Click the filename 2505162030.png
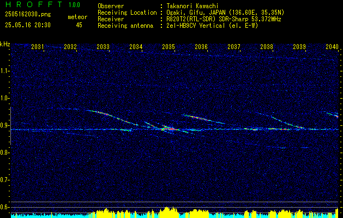Viewport: 343px width, 218px height. point(28,15)
